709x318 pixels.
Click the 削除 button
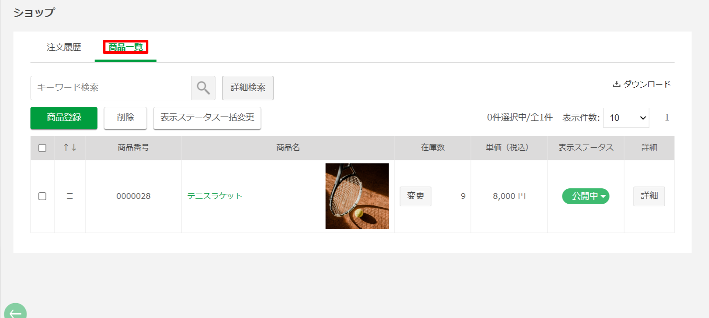click(x=125, y=118)
